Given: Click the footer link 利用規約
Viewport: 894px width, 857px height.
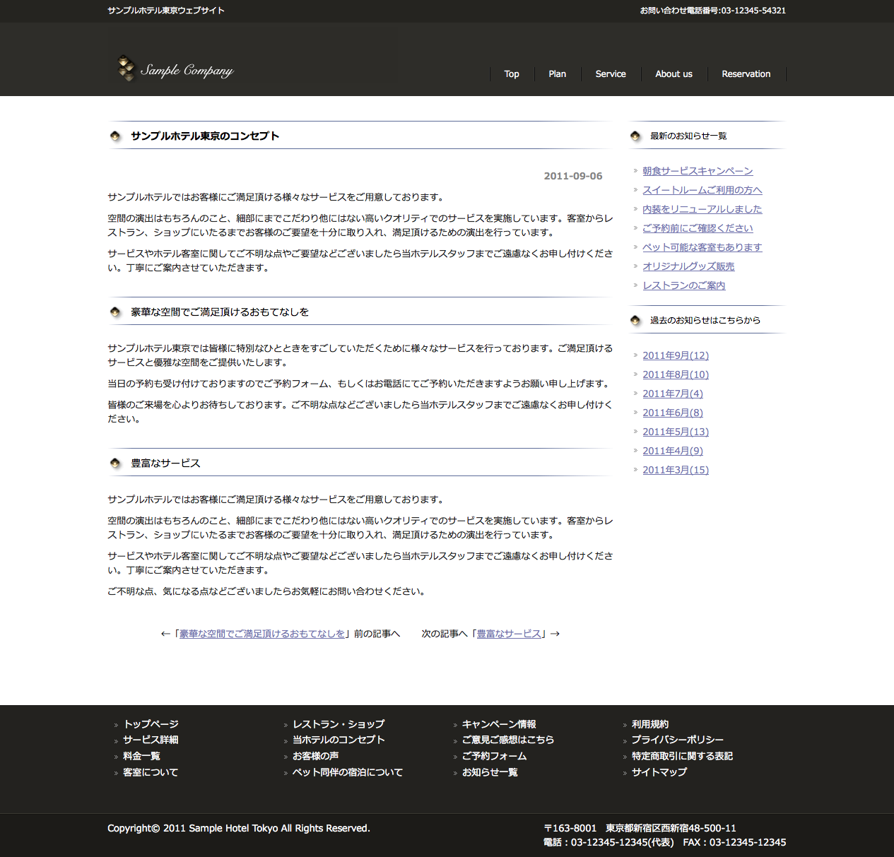Looking at the screenshot, I should (x=650, y=724).
